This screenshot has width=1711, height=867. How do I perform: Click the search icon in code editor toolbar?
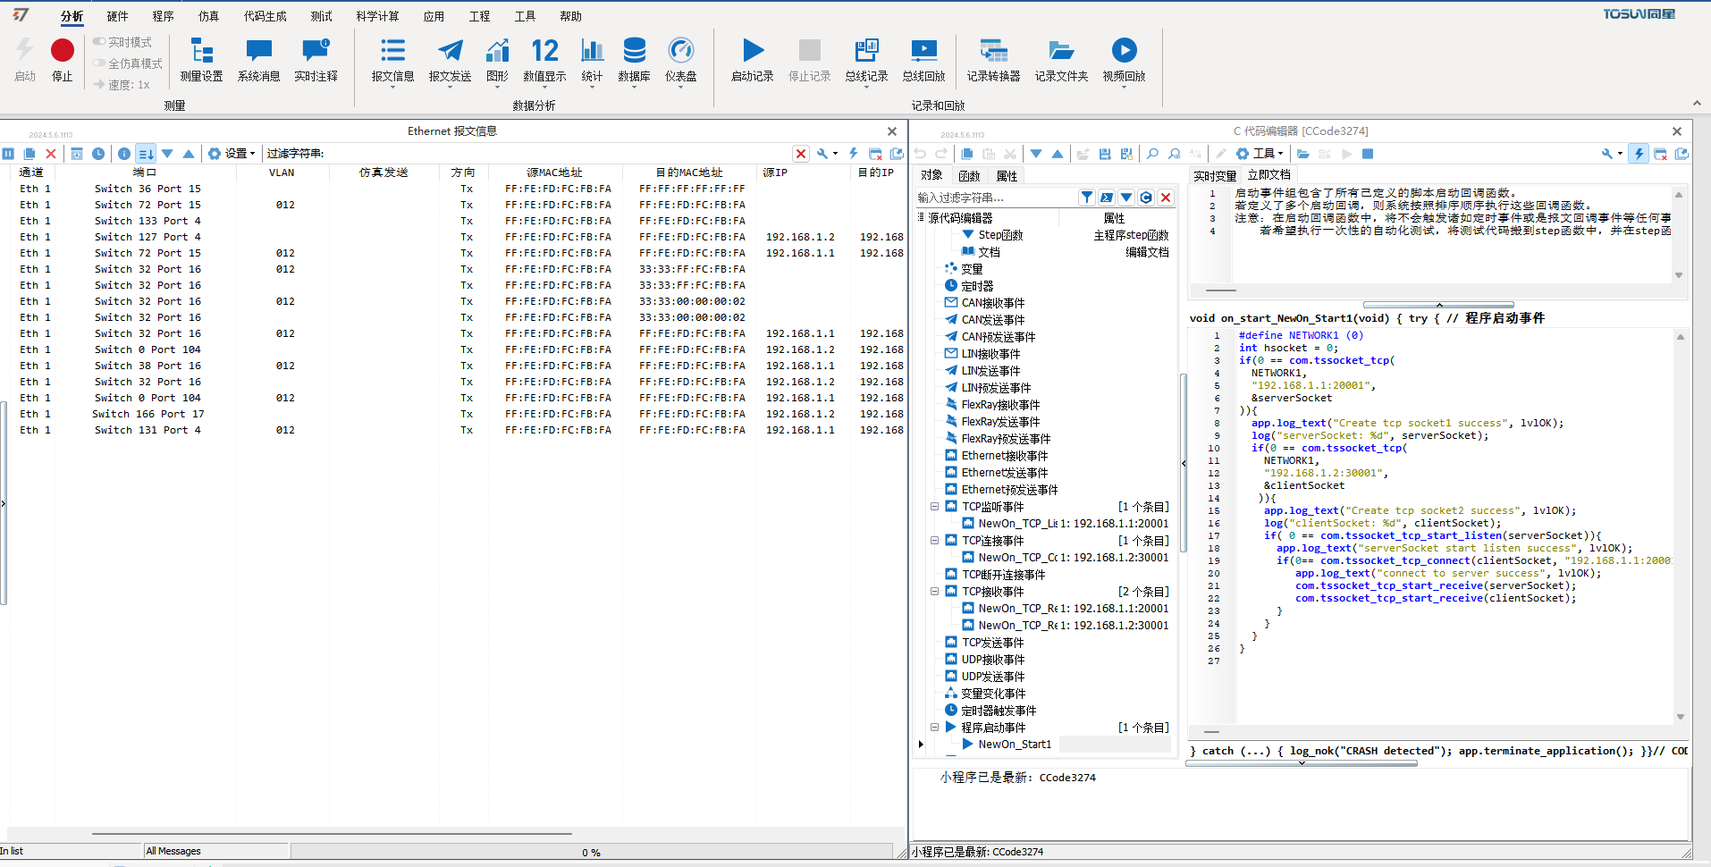tap(1152, 154)
